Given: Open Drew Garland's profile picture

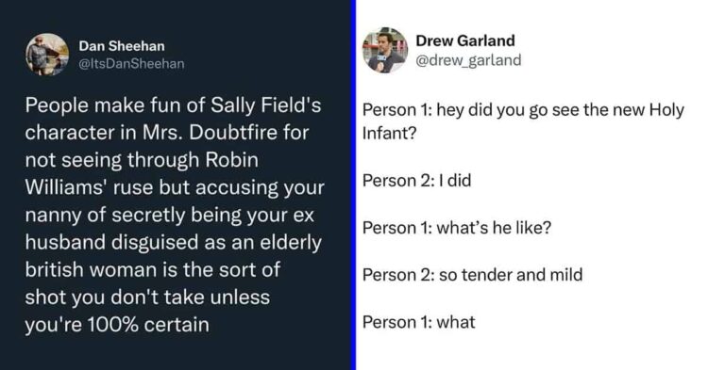Looking at the screenshot, I should coord(385,50).
